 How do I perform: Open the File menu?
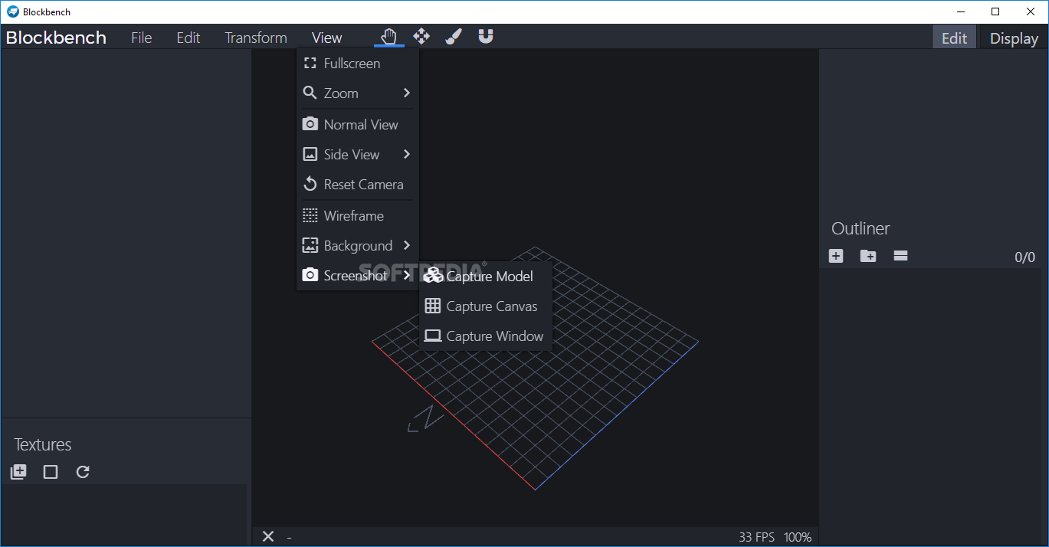pos(142,38)
